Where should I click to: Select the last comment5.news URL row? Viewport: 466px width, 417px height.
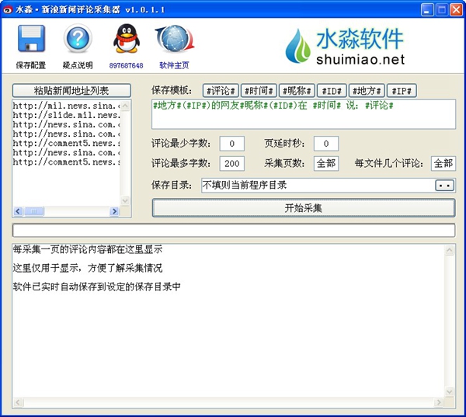pos(66,162)
